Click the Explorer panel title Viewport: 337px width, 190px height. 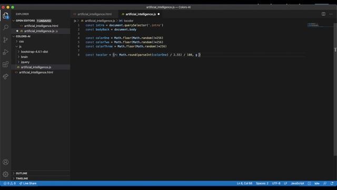(22, 14)
